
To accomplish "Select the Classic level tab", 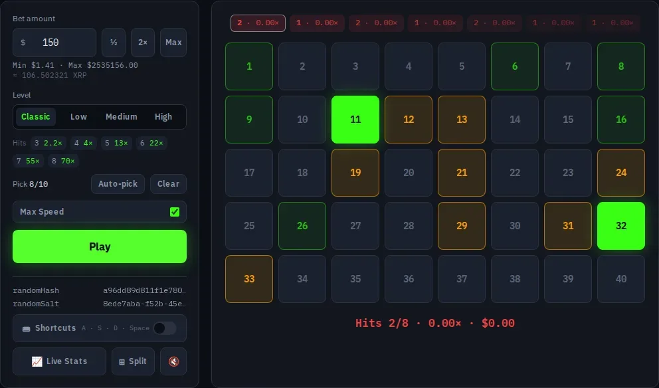I will click(36, 117).
